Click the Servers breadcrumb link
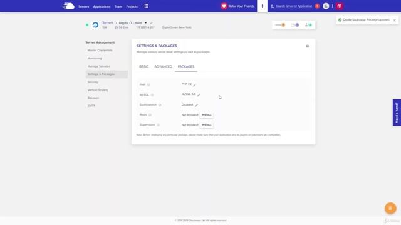Image resolution: width=401 pixels, height=225 pixels. click(x=108, y=23)
